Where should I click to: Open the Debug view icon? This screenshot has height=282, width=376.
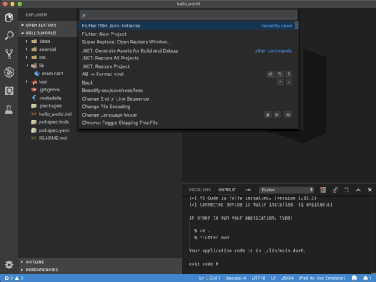click(9, 72)
